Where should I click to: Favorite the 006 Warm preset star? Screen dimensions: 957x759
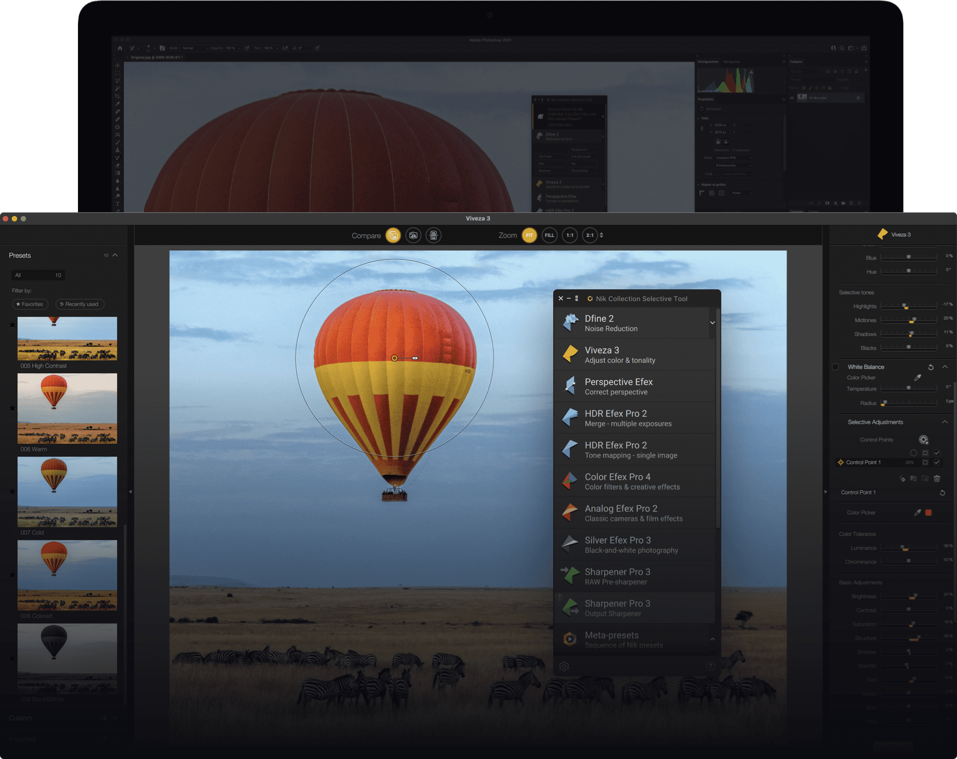13,408
